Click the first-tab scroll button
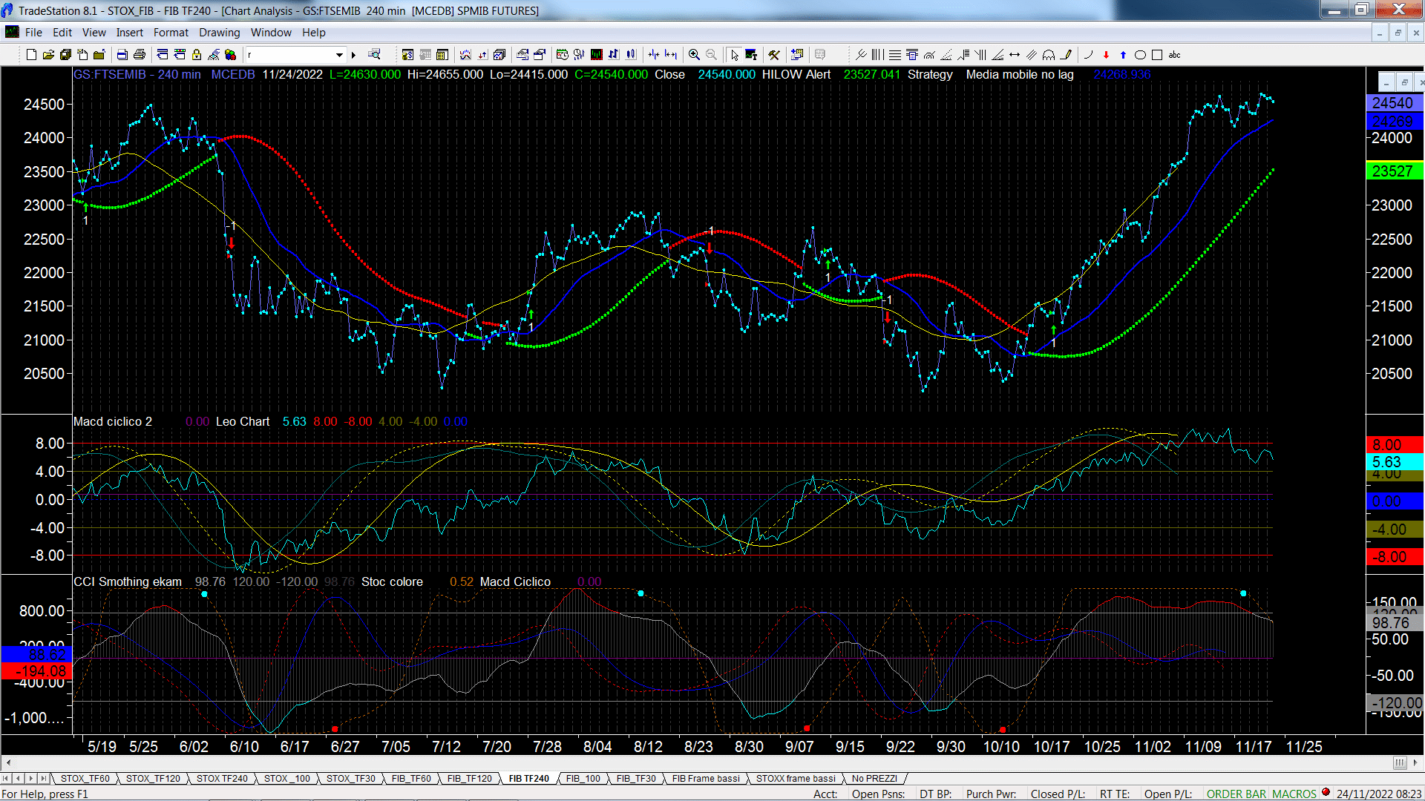This screenshot has width=1425, height=801. pyautogui.click(x=6, y=778)
